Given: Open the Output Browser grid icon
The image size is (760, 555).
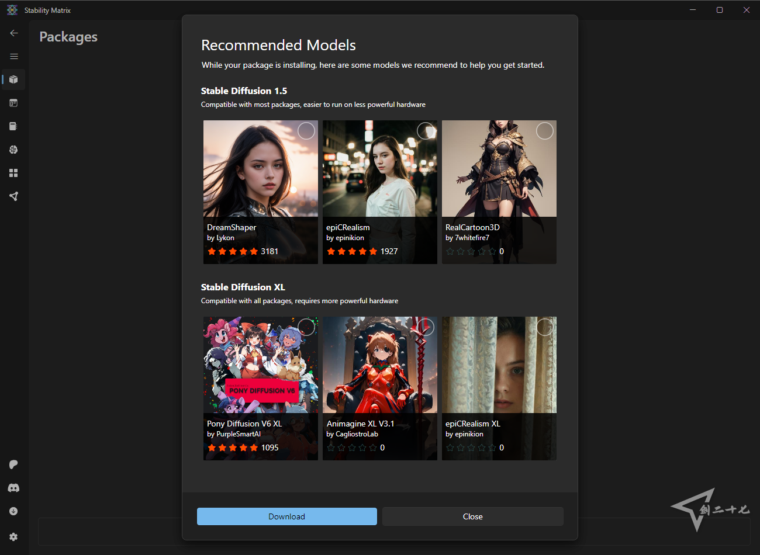Looking at the screenshot, I should click(14, 173).
